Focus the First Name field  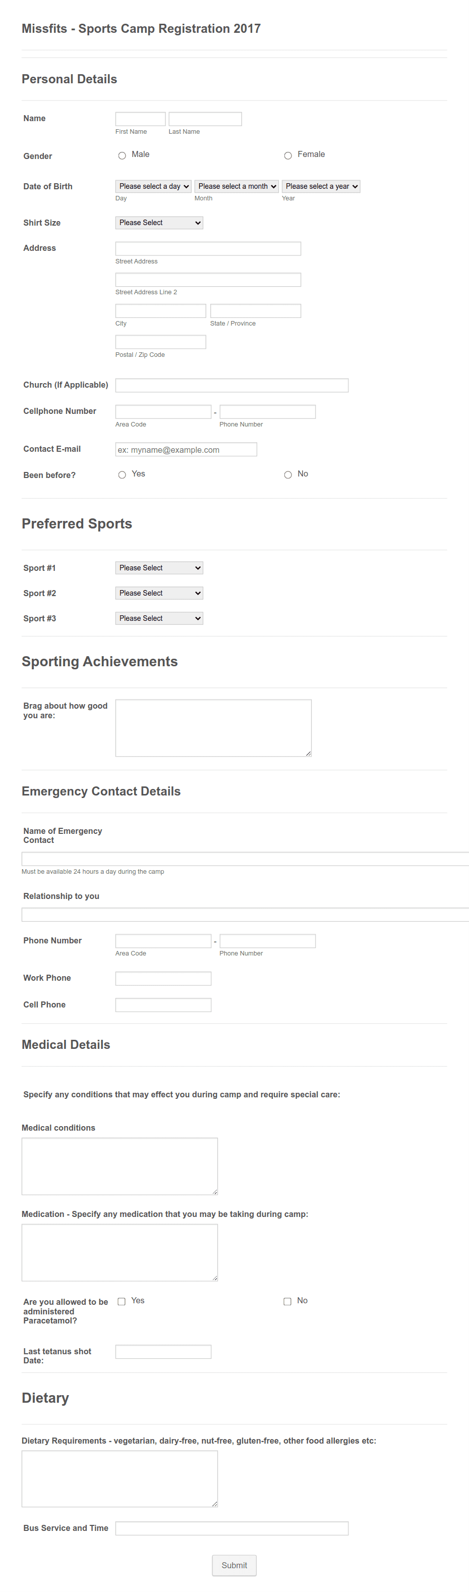141,119
